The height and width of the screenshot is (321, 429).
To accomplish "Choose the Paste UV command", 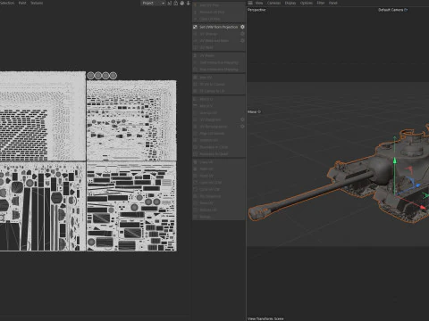I will pyautogui.click(x=219, y=169).
